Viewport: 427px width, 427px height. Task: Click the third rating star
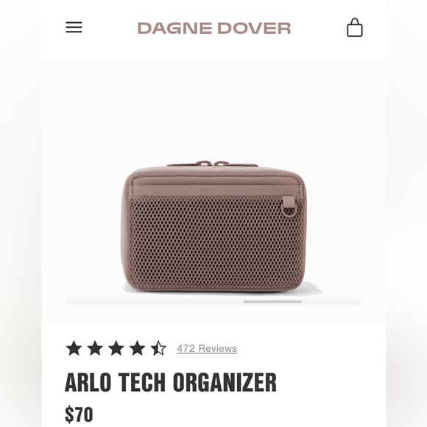[x=116, y=348]
